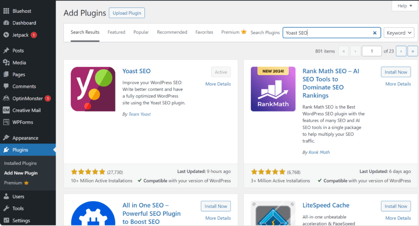
Task: Click the Media library icon
Action: [6, 63]
